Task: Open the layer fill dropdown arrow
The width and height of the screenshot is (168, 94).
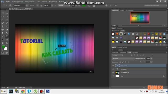Action: point(151,62)
